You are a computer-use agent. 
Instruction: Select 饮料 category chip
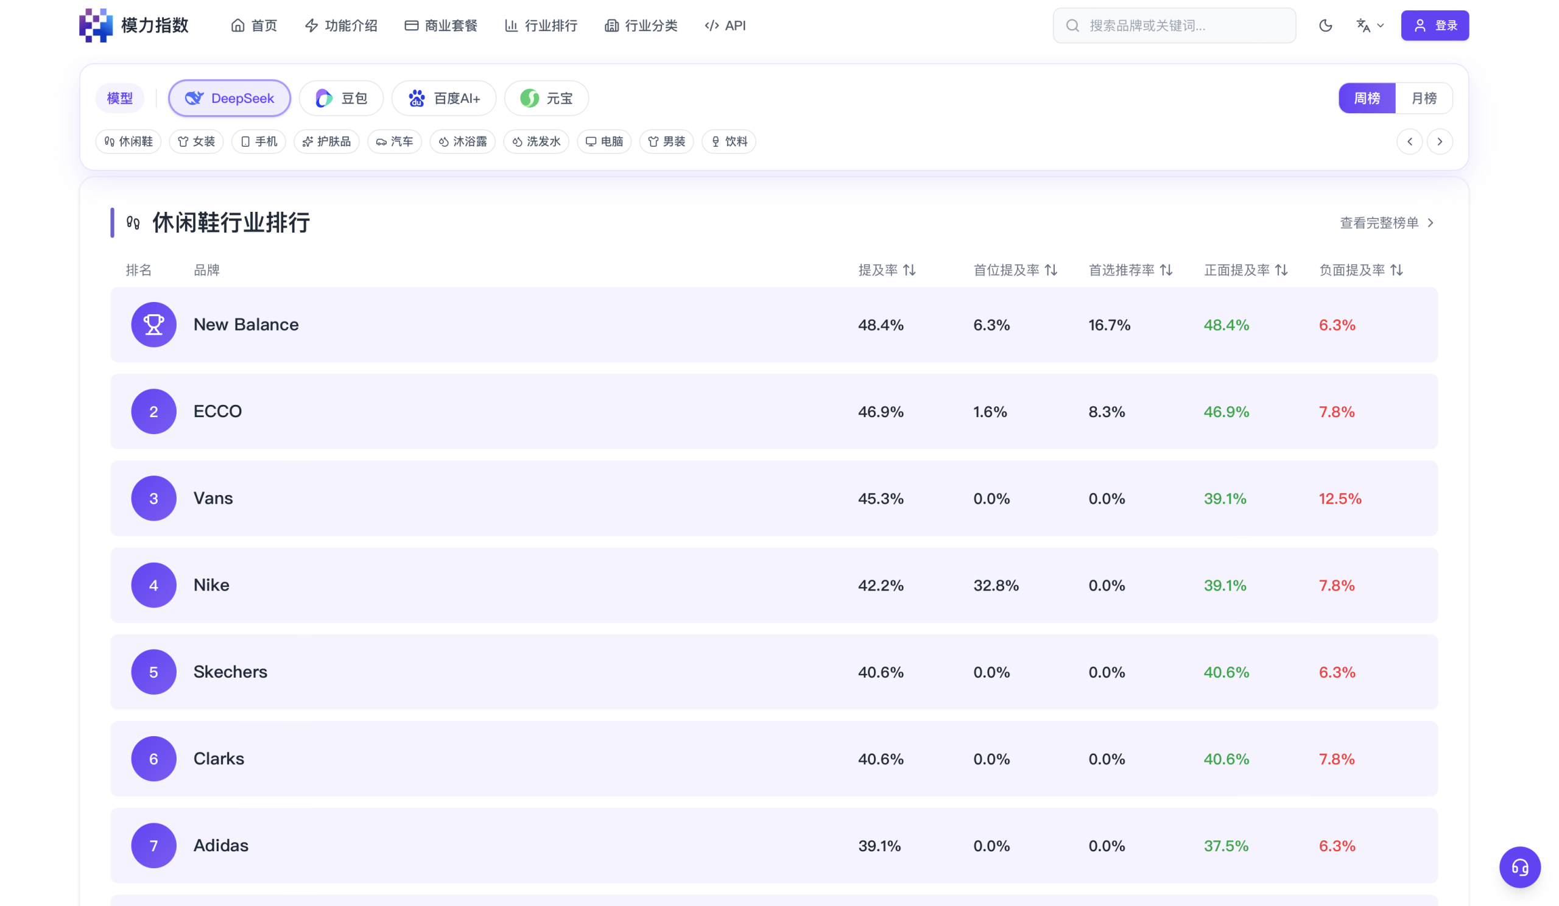[x=729, y=142]
